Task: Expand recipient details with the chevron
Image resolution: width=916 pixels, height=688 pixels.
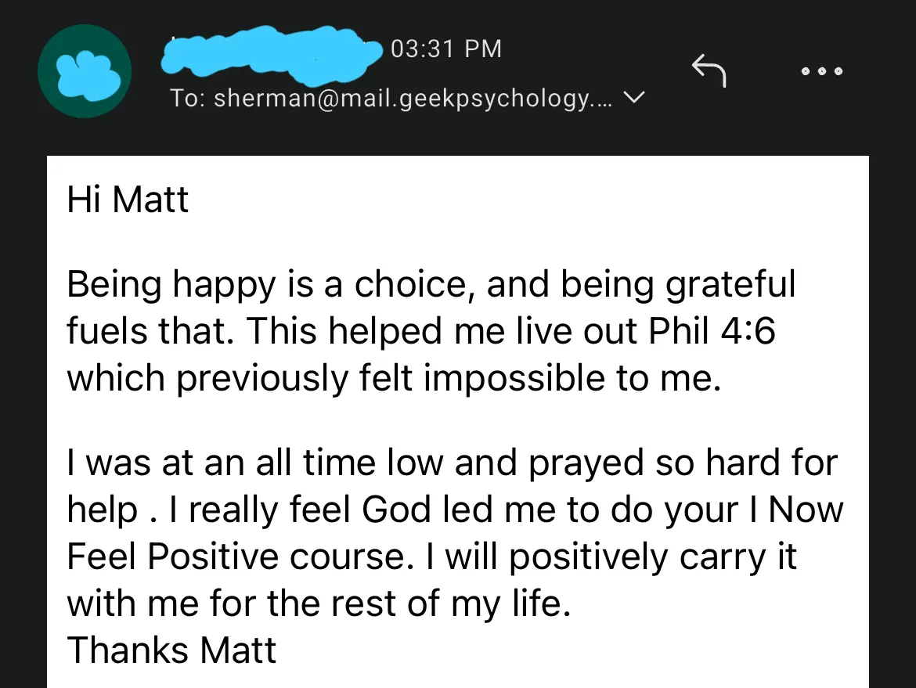Action: pyautogui.click(x=635, y=99)
